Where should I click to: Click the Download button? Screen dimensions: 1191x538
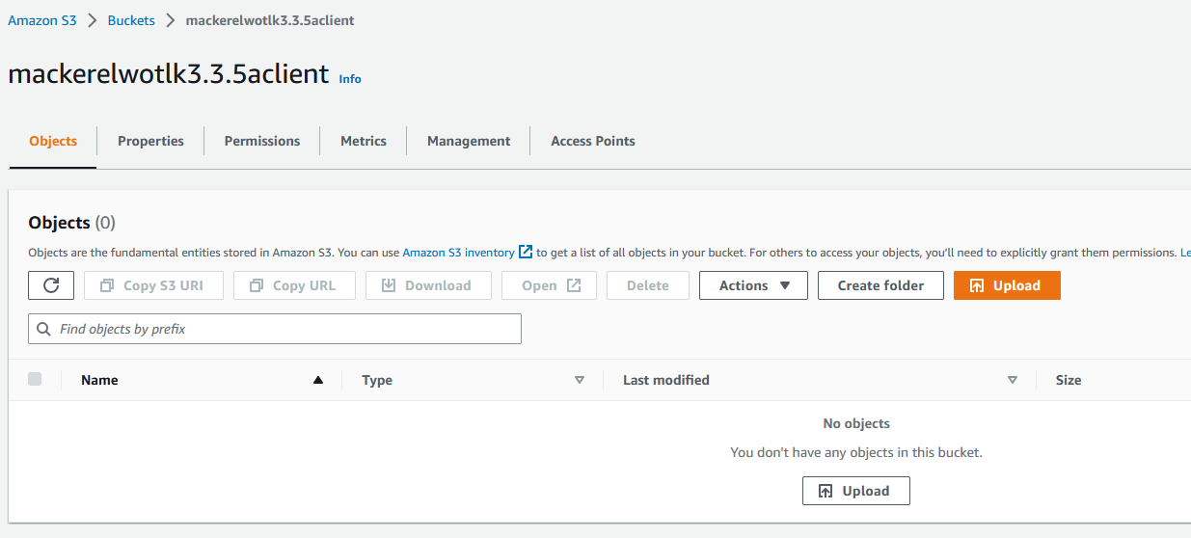(428, 285)
